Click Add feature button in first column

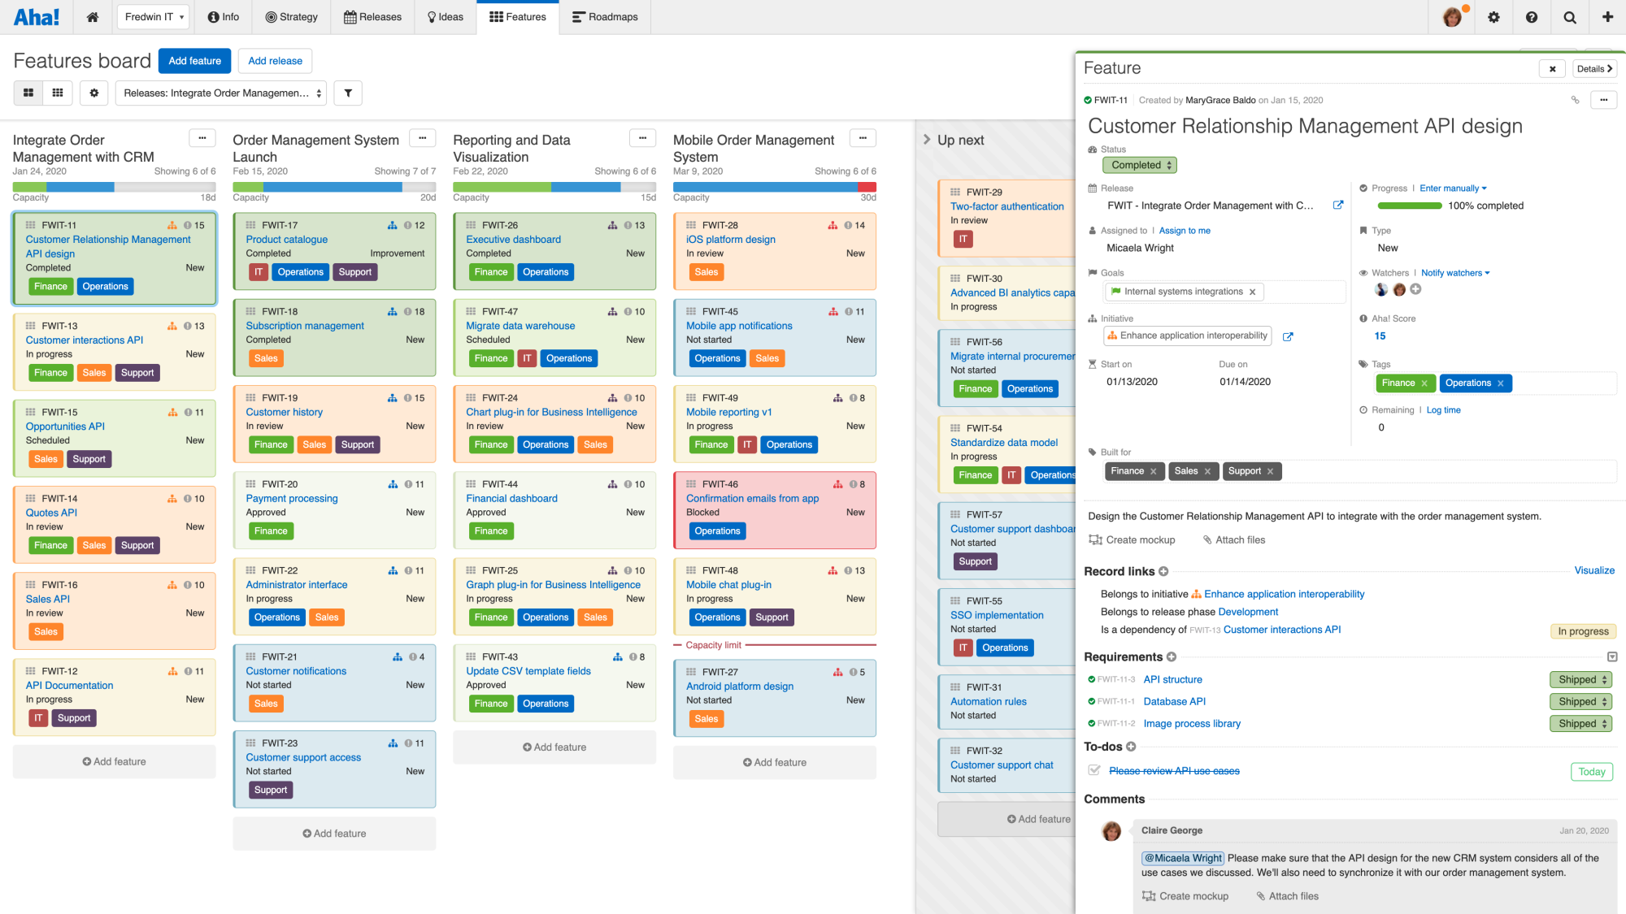115,762
